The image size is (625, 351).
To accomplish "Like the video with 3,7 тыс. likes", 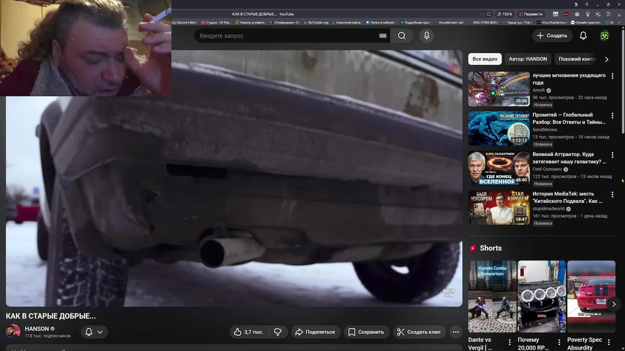I will pyautogui.click(x=249, y=332).
